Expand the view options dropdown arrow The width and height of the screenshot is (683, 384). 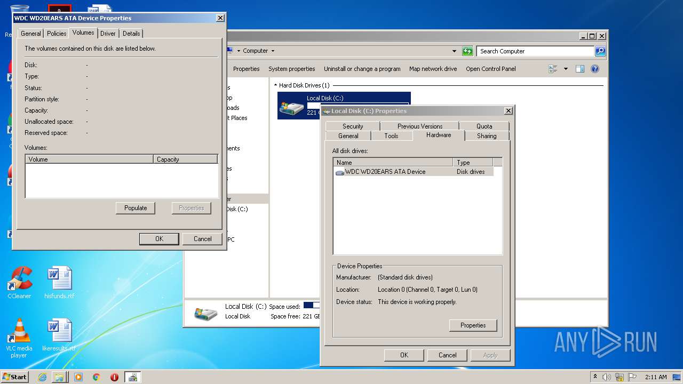[566, 69]
